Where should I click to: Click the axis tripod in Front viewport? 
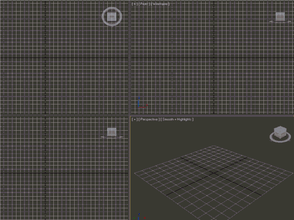tap(142, 103)
